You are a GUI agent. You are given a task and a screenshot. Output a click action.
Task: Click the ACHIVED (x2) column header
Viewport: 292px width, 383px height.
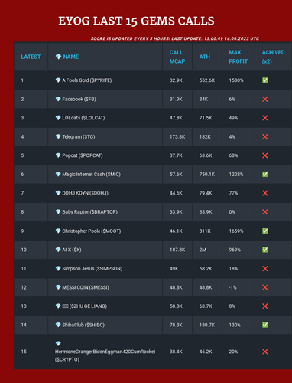[x=274, y=57]
